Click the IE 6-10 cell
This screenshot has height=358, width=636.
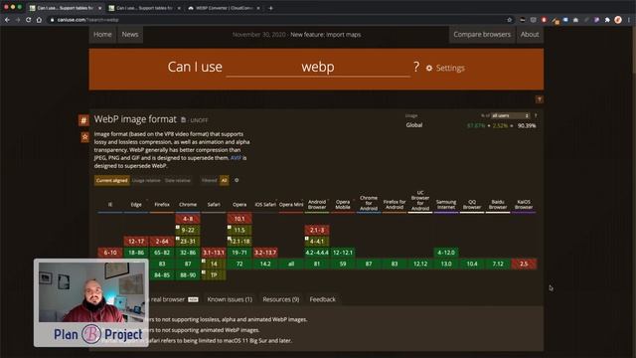[110, 253]
